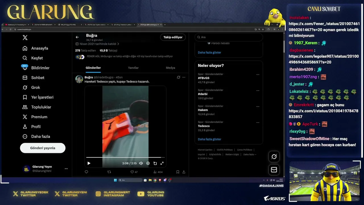The width and height of the screenshot is (364, 205).
Task: Open options for Tedesco trend
Action: click(x=258, y=122)
